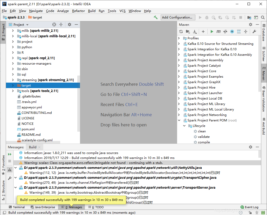Open the Terminal tool tab
267x215 pixels.
17,207
